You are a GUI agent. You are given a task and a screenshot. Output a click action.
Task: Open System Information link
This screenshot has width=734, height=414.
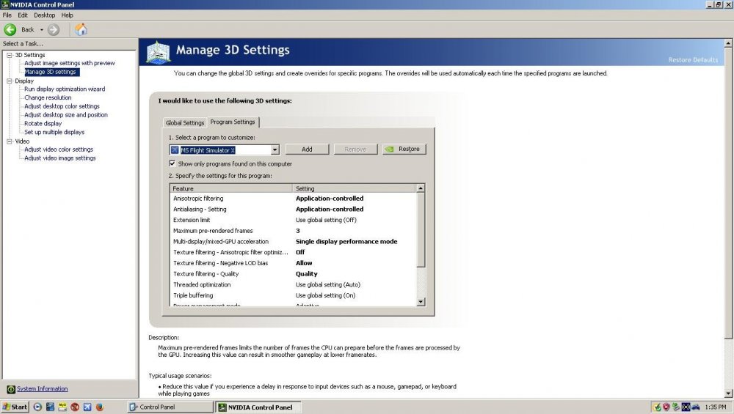coord(42,389)
